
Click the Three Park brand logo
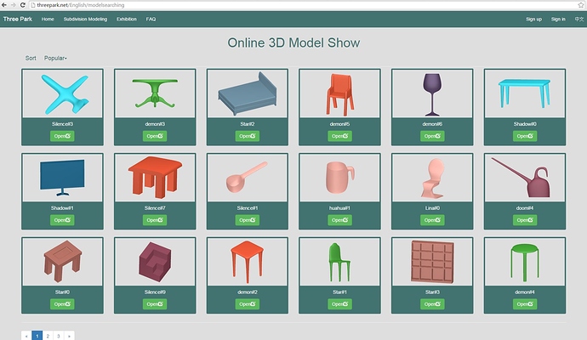pos(17,19)
